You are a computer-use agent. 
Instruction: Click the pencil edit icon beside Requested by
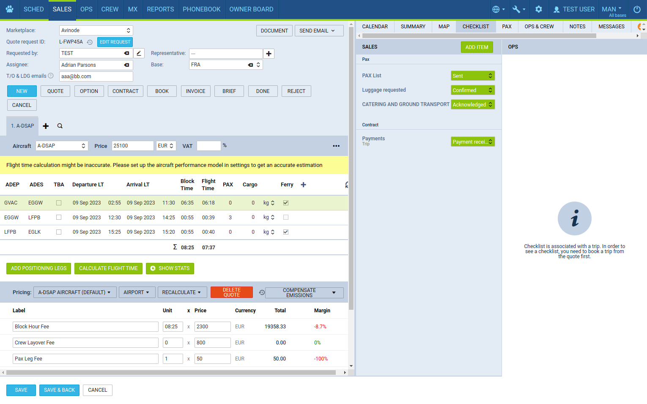pos(139,53)
